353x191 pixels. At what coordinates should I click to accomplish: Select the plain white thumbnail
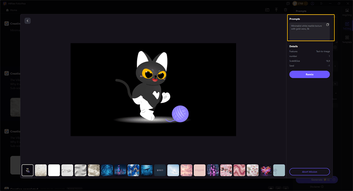click(54, 170)
